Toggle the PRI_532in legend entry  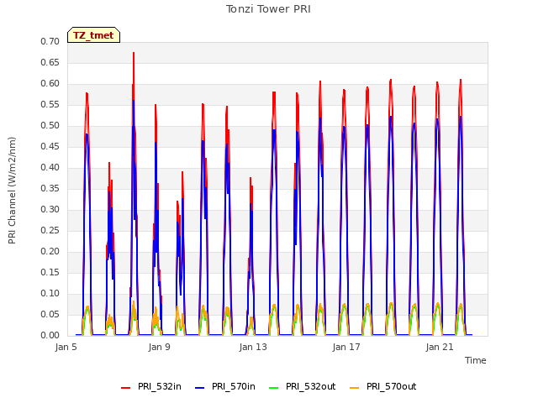(151, 386)
